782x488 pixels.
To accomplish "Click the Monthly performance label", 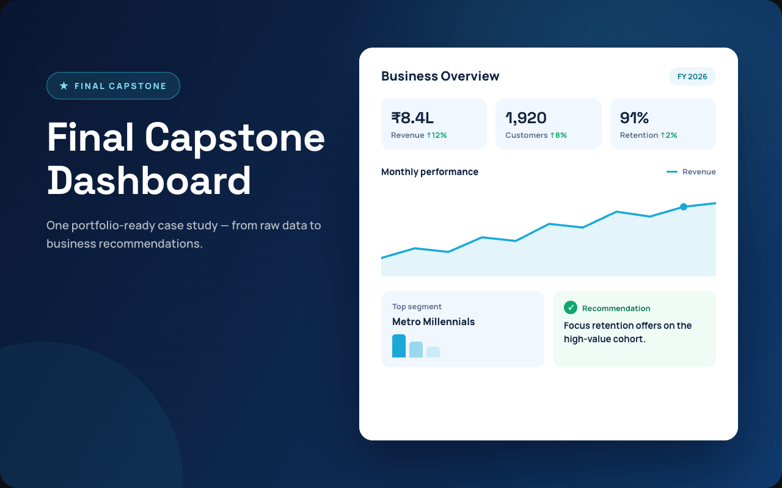I will pos(429,172).
